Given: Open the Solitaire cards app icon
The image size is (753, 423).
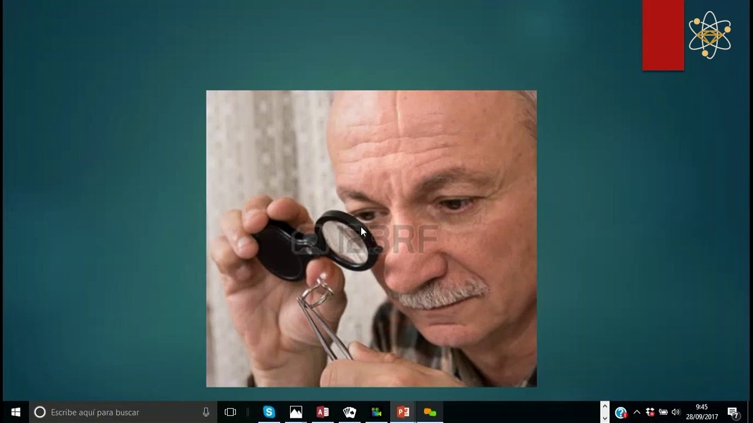Looking at the screenshot, I should (349, 412).
